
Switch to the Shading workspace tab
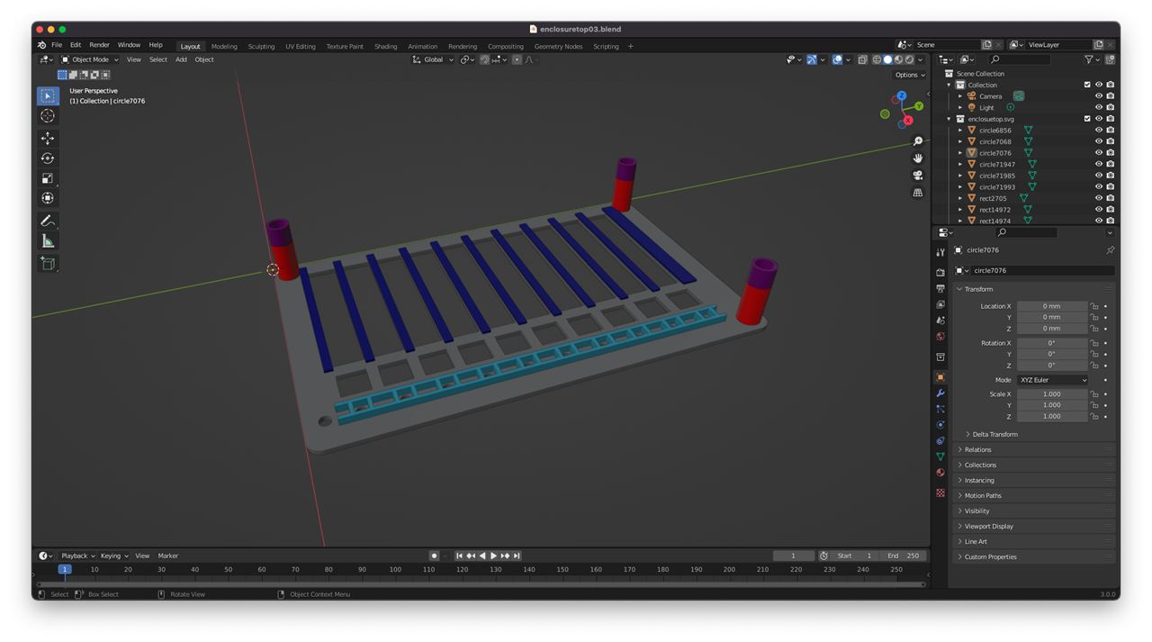(385, 46)
